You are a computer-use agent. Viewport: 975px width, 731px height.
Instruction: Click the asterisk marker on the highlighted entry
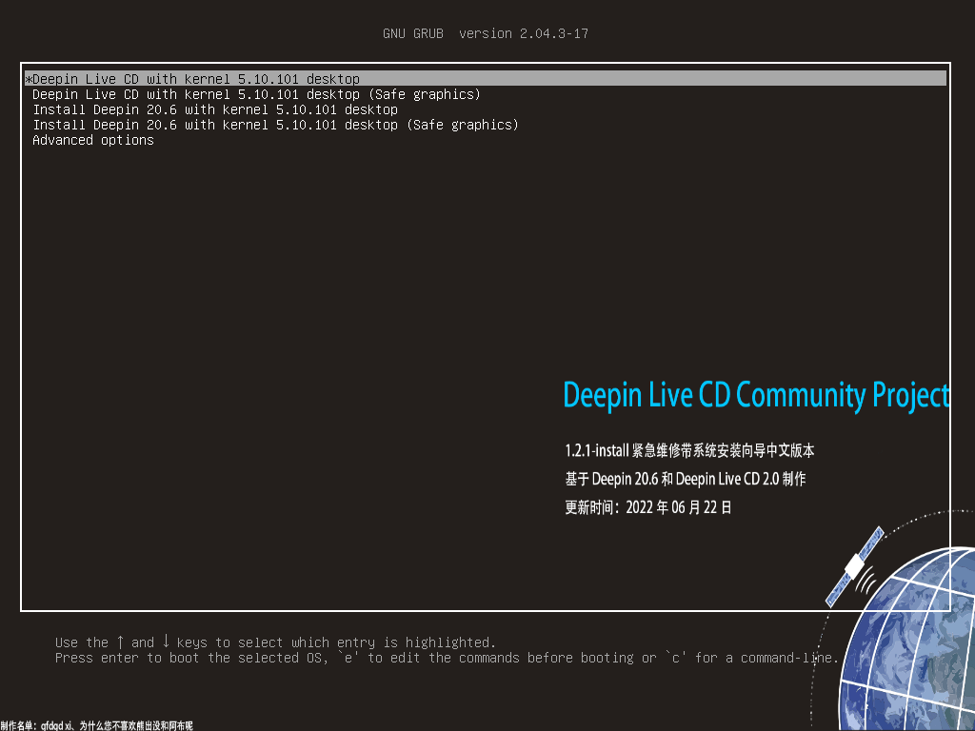click(29, 79)
